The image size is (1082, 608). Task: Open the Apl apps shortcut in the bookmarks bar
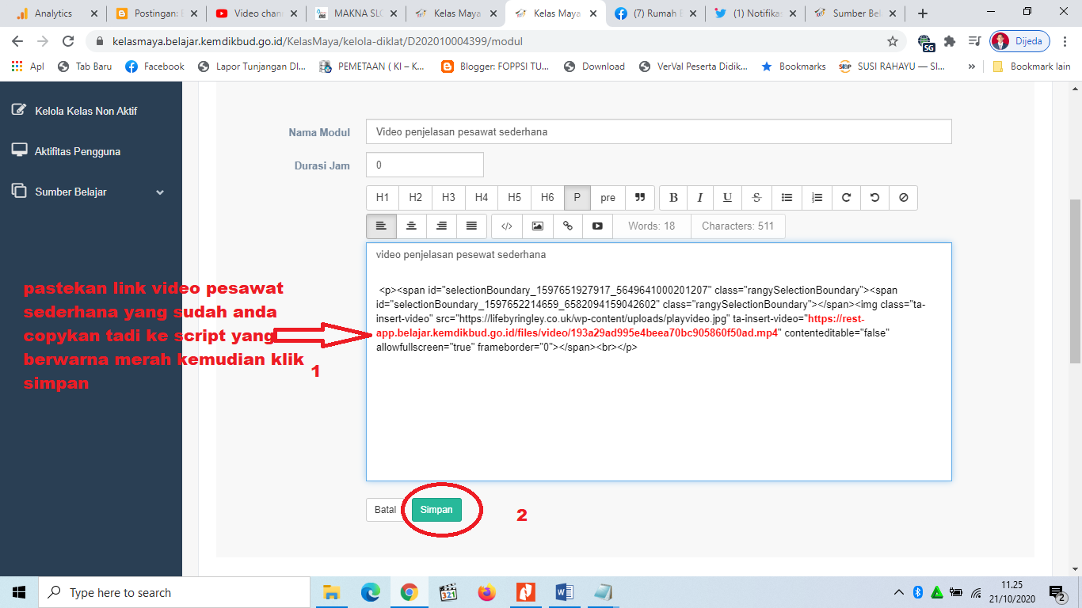point(28,66)
